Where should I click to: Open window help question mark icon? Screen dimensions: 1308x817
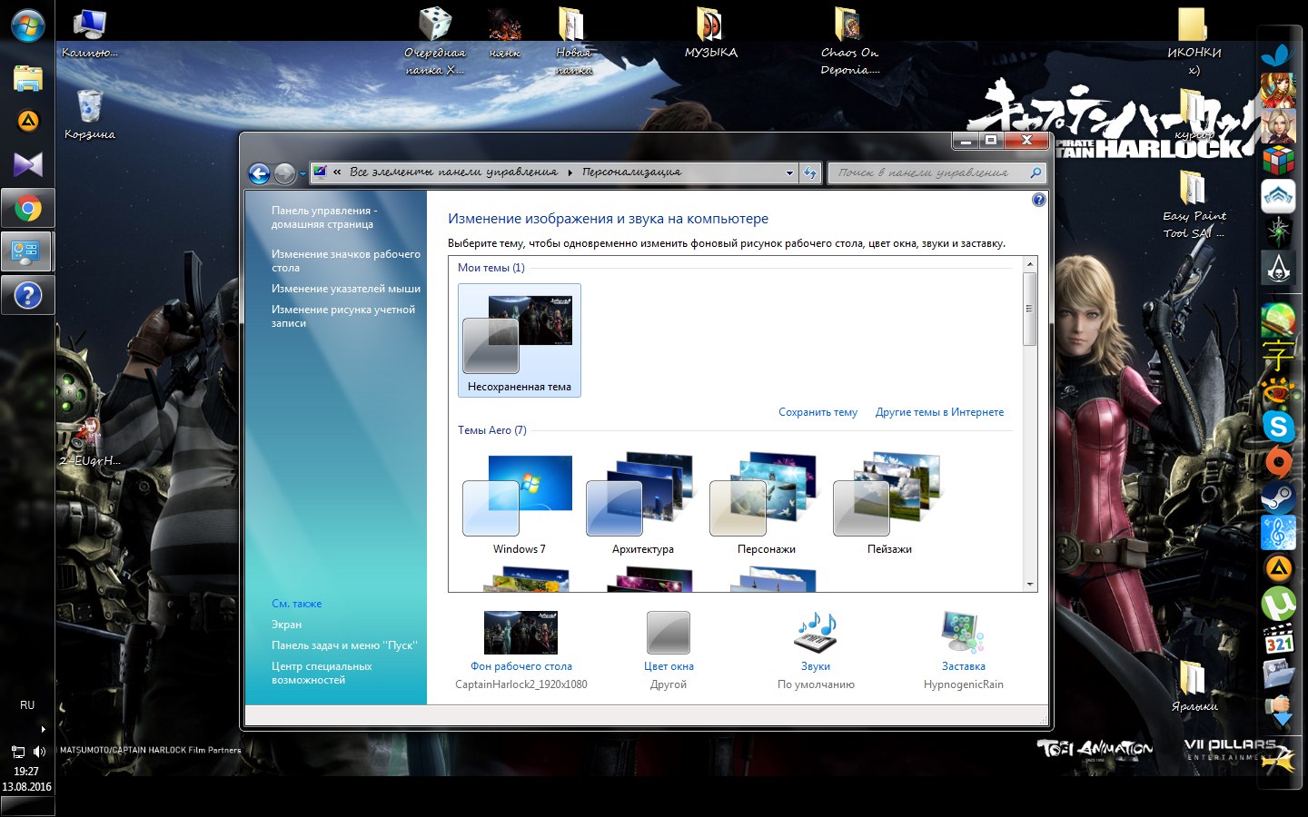1038,200
